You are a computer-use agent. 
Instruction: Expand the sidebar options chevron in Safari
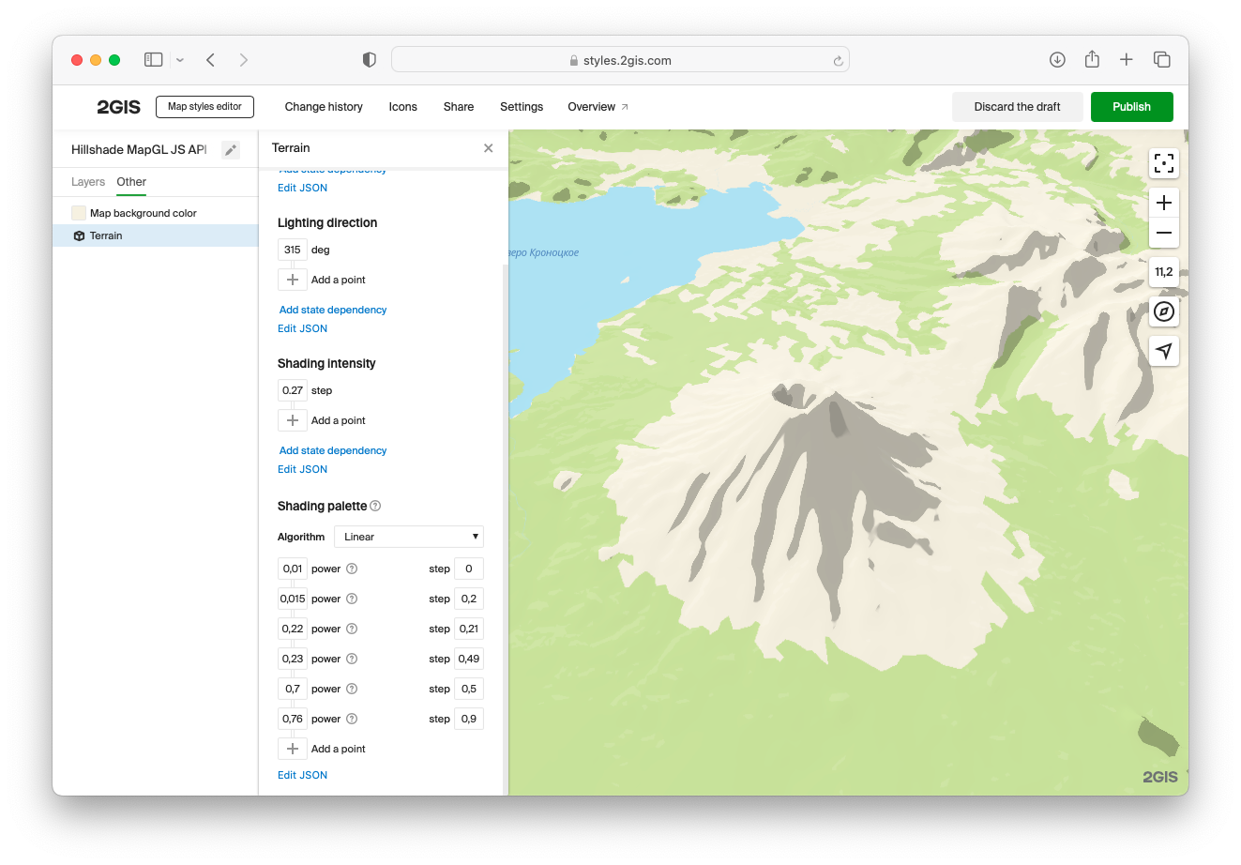click(180, 60)
